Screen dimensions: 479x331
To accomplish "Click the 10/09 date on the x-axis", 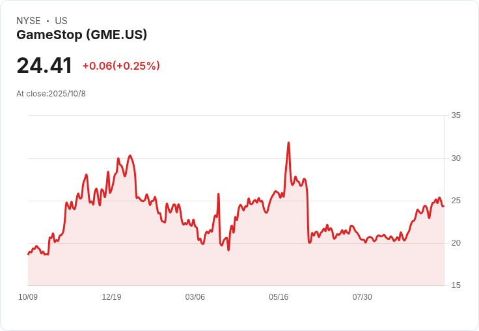I will coord(28,297).
